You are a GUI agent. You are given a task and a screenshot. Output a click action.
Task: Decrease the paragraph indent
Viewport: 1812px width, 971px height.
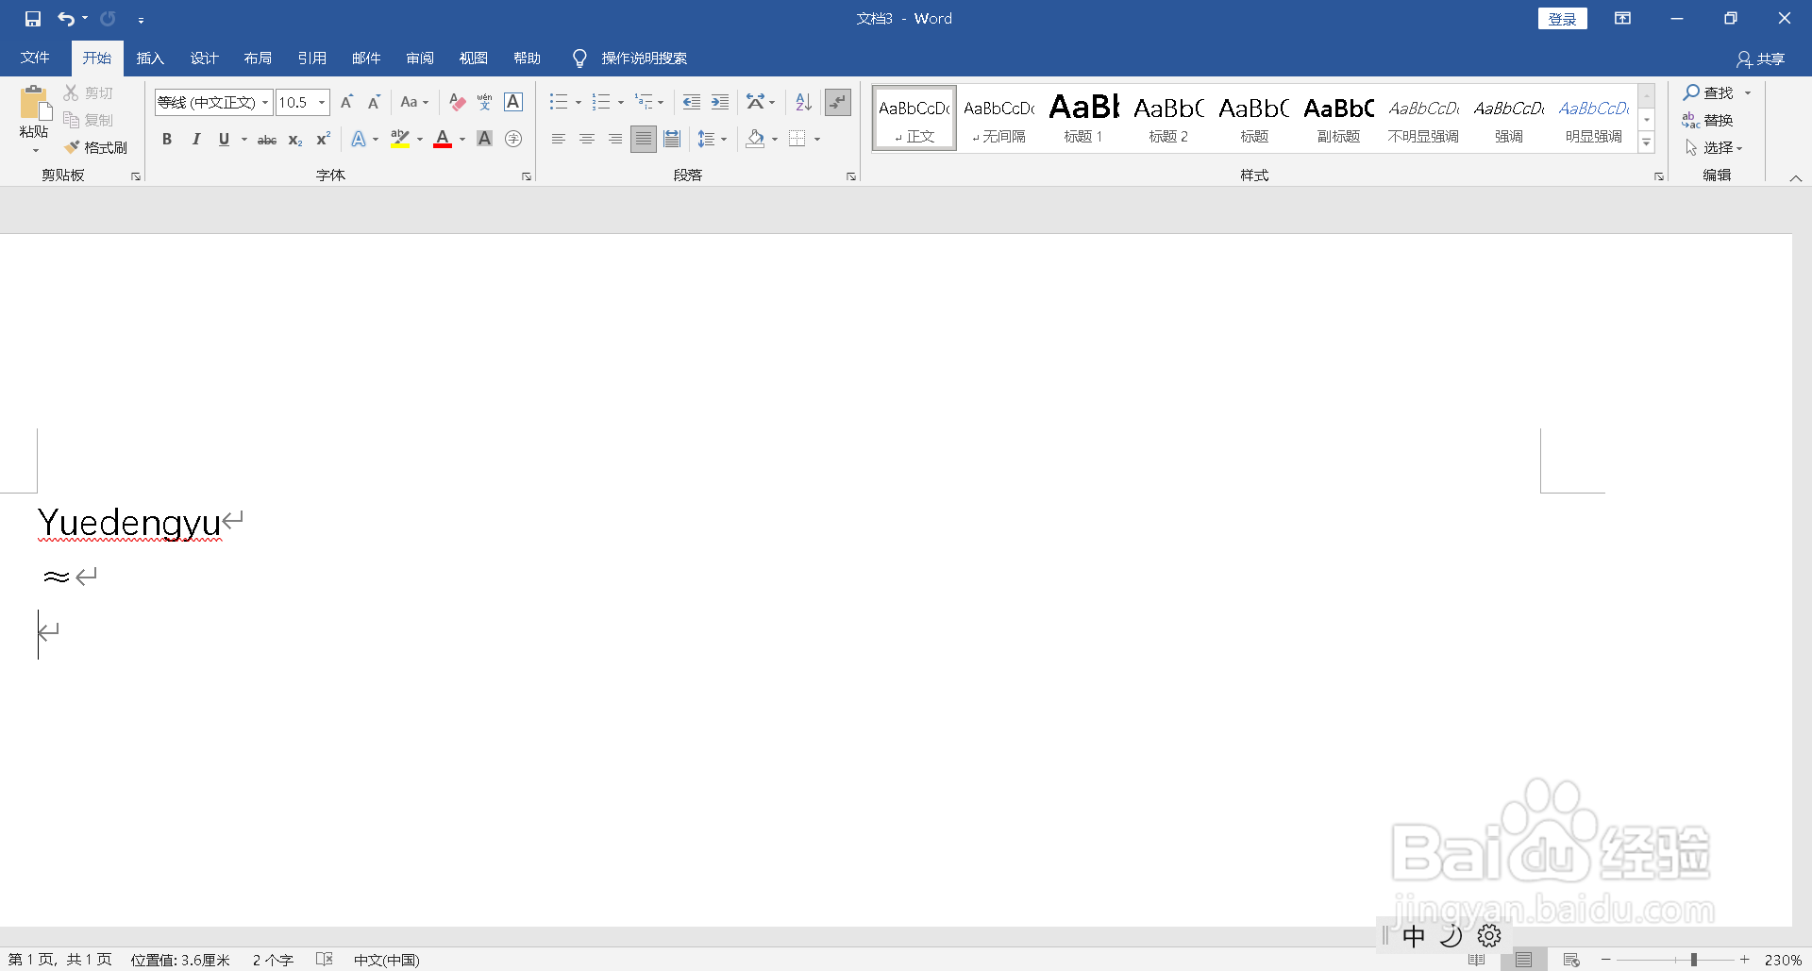coord(692,102)
